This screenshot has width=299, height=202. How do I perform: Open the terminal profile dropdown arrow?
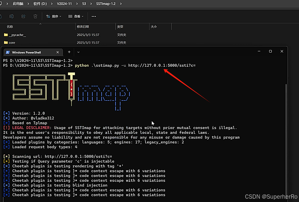point(78,52)
